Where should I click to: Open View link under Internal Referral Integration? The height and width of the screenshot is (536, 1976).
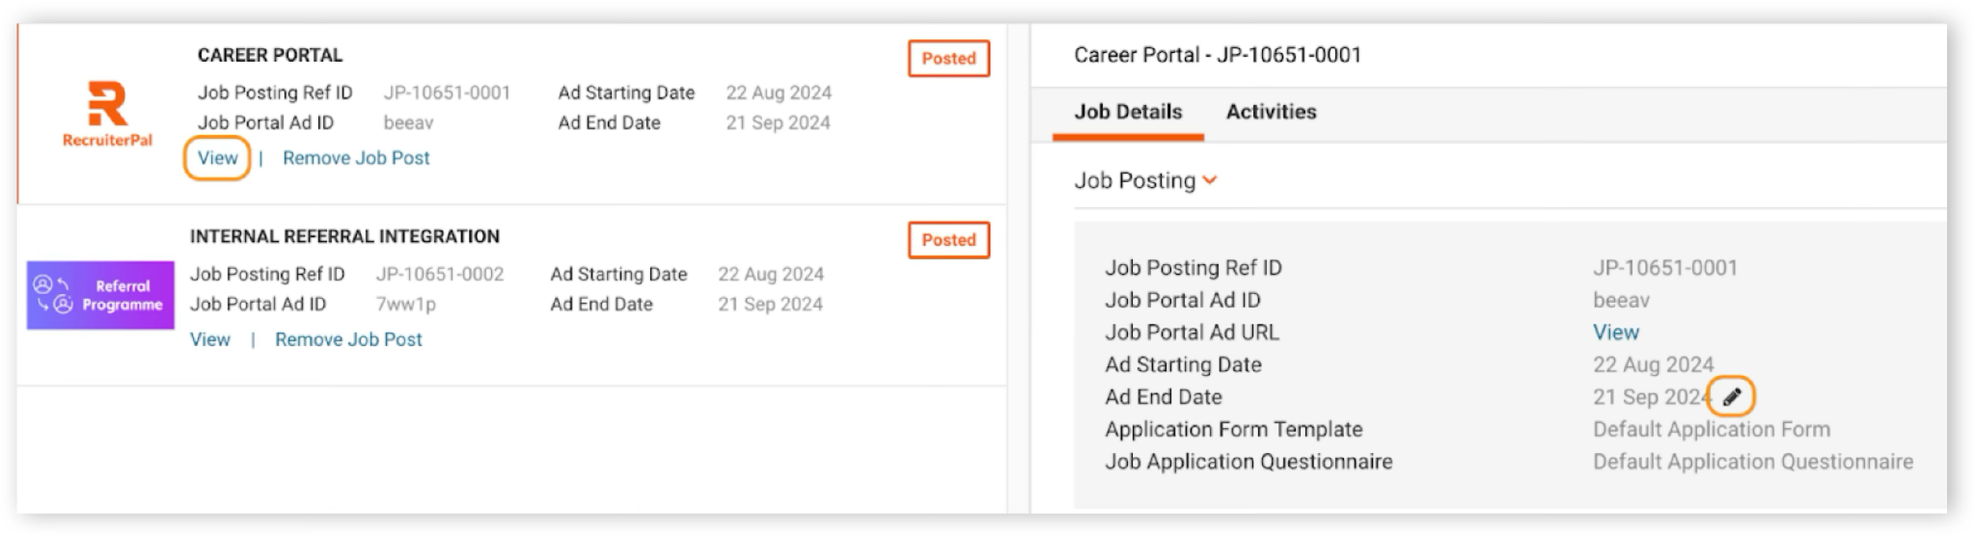pyautogui.click(x=209, y=339)
